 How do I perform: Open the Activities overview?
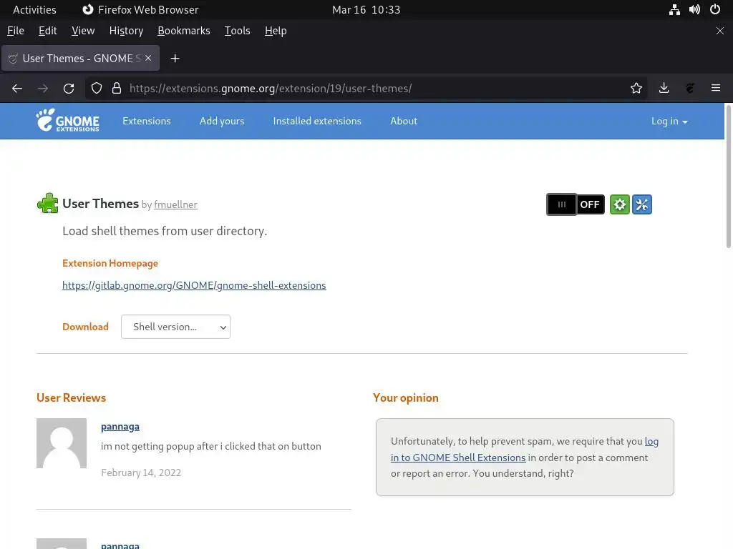coord(34,10)
